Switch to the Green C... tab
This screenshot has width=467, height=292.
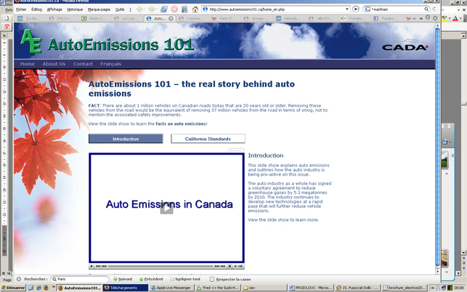tap(95, 18)
